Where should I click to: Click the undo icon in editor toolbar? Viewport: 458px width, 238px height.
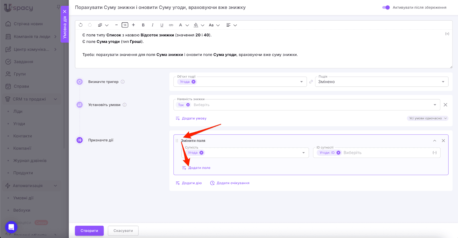(81, 25)
